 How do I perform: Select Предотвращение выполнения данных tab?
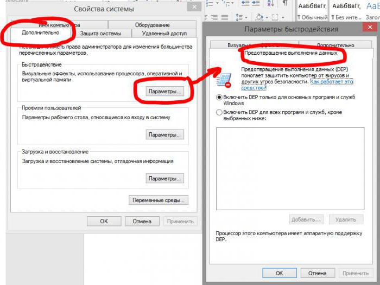click(291, 53)
